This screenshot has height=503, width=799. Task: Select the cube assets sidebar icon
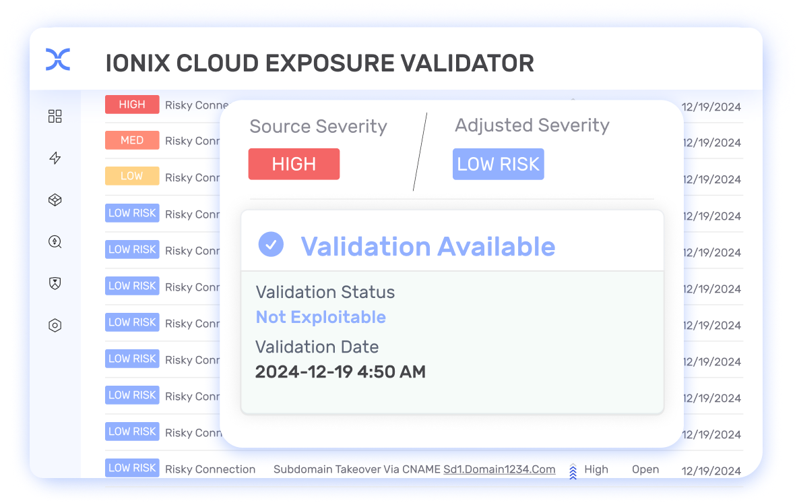pos(55,200)
